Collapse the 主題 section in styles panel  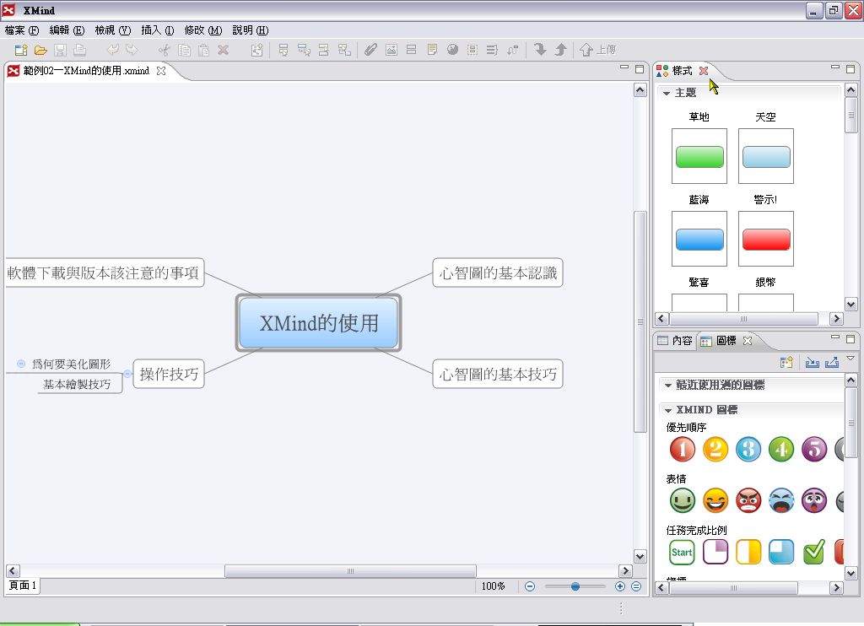pyautogui.click(x=667, y=93)
